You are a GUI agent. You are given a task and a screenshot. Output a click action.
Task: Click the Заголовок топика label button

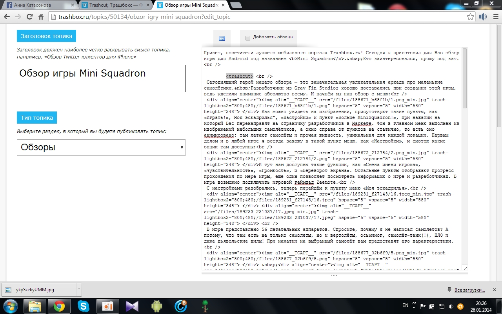point(46,36)
